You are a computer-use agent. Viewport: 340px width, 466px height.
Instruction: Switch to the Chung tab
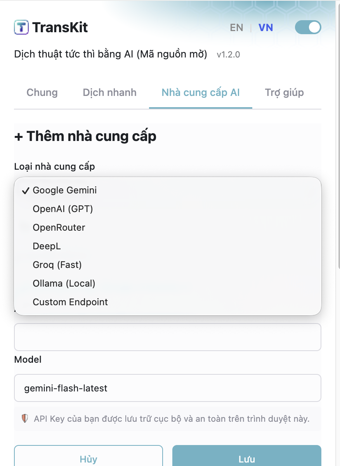[42, 92]
